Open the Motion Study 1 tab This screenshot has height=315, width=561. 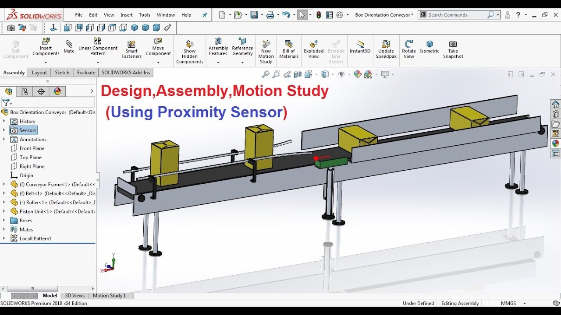point(109,296)
